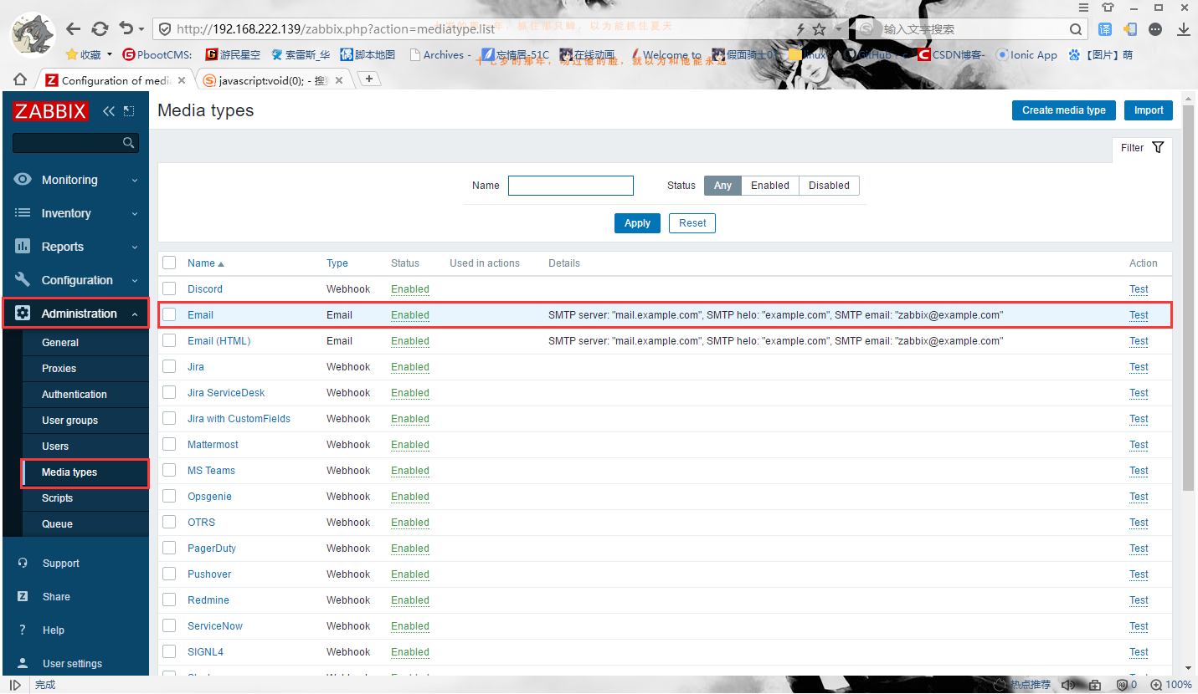
Task: Click the Reports chart icon
Action: (23, 247)
